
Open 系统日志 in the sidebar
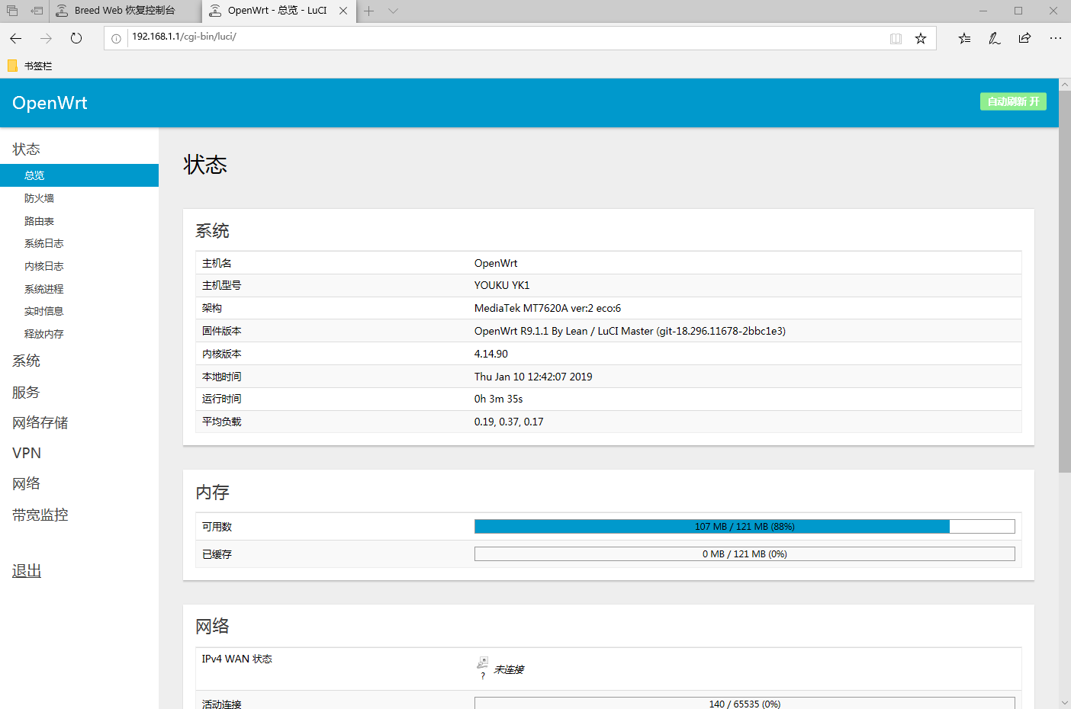43,243
